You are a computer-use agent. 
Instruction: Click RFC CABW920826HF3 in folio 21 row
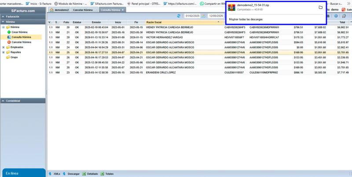(x=235, y=32)
